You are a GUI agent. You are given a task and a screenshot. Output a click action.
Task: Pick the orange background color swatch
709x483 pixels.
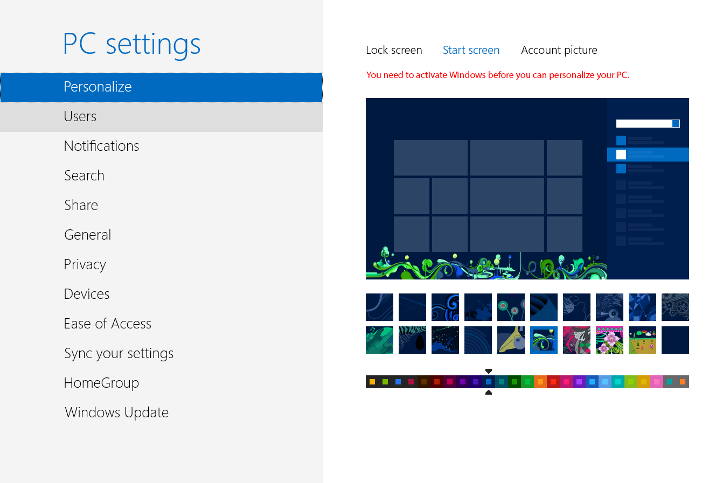point(540,382)
